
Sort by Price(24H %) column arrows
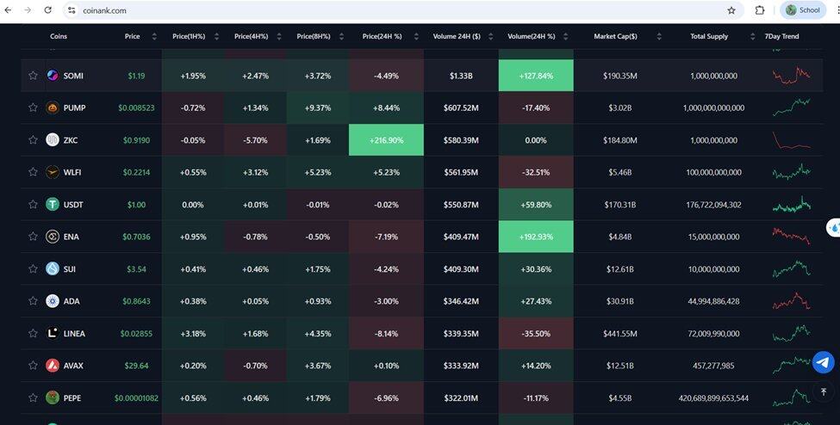point(415,36)
